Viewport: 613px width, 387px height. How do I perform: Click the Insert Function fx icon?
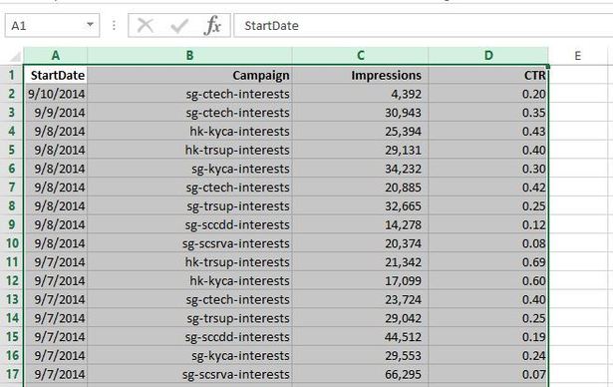click(212, 26)
